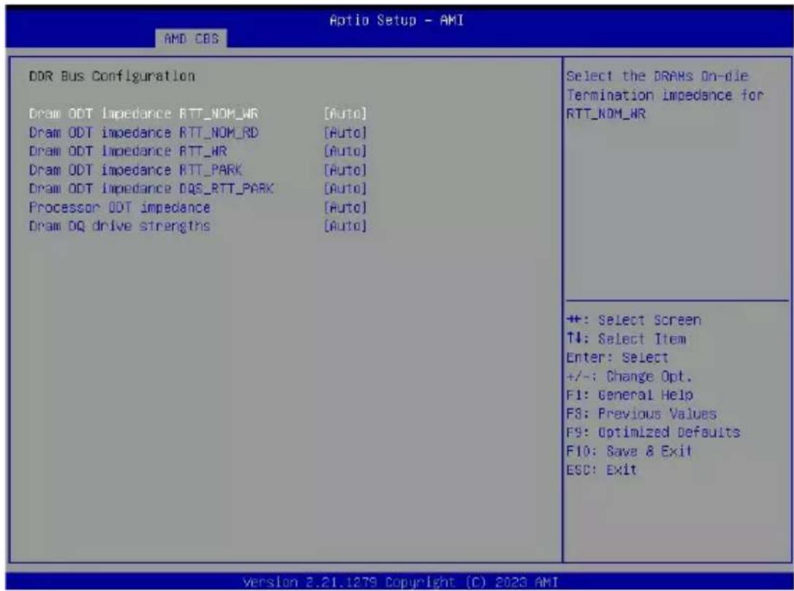Select Dram ODT impedance RTT_NOM_WR option
Viewport: 794px width, 591px height.
click(x=144, y=113)
